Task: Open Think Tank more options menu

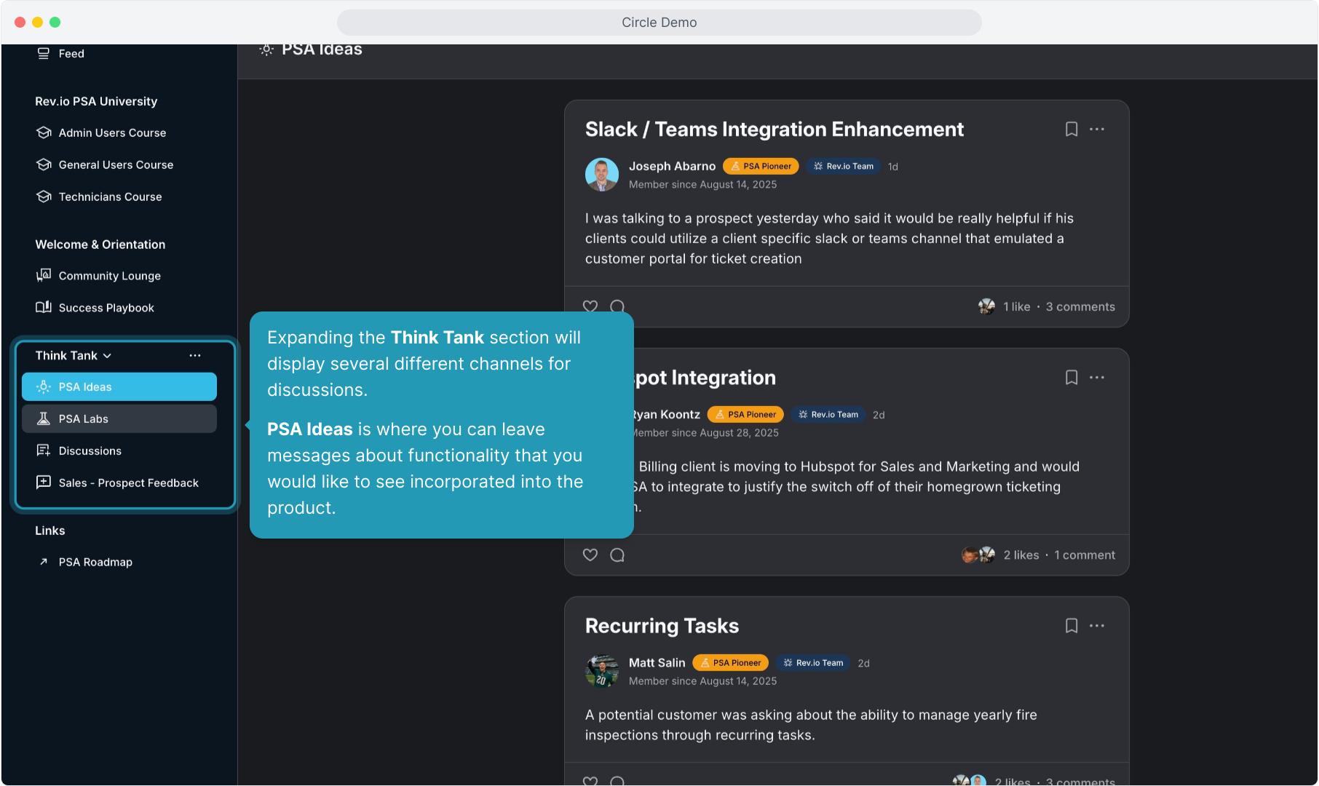Action: [x=195, y=356]
